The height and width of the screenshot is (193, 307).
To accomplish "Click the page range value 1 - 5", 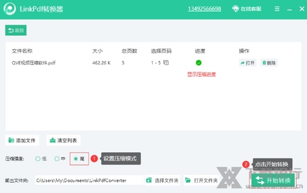I will (x=156, y=63).
